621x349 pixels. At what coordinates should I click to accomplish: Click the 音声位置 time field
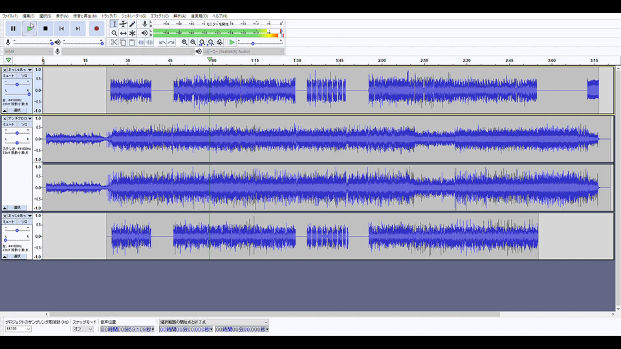tap(127, 329)
